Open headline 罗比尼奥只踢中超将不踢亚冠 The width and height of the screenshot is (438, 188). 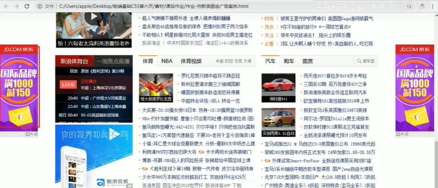click(211, 76)
